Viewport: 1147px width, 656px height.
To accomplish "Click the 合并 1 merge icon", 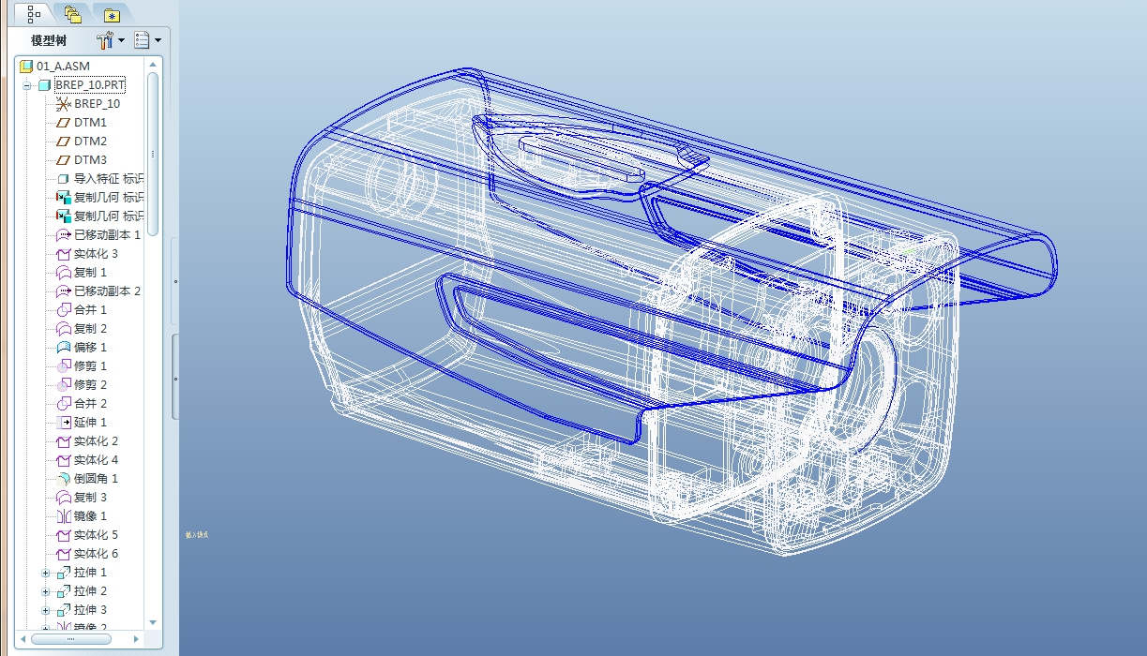I will point(63,310).
